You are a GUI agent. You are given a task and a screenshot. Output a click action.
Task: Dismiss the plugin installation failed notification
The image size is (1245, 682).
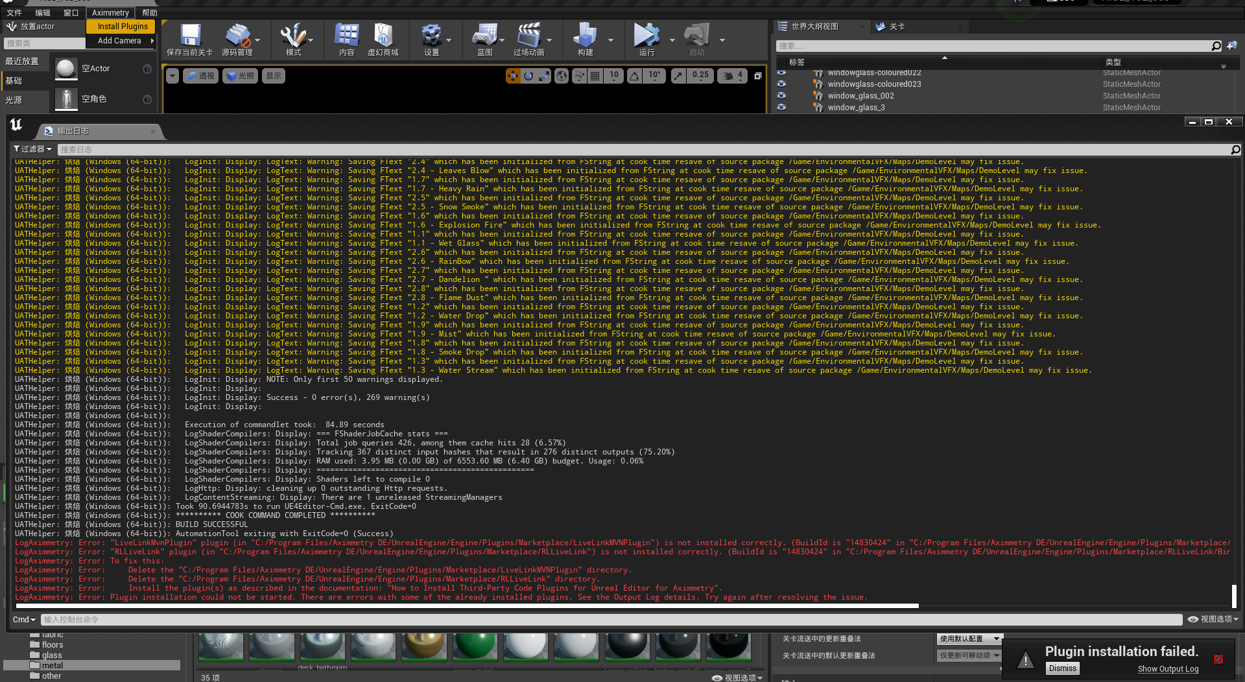[x=1062, y=668]
